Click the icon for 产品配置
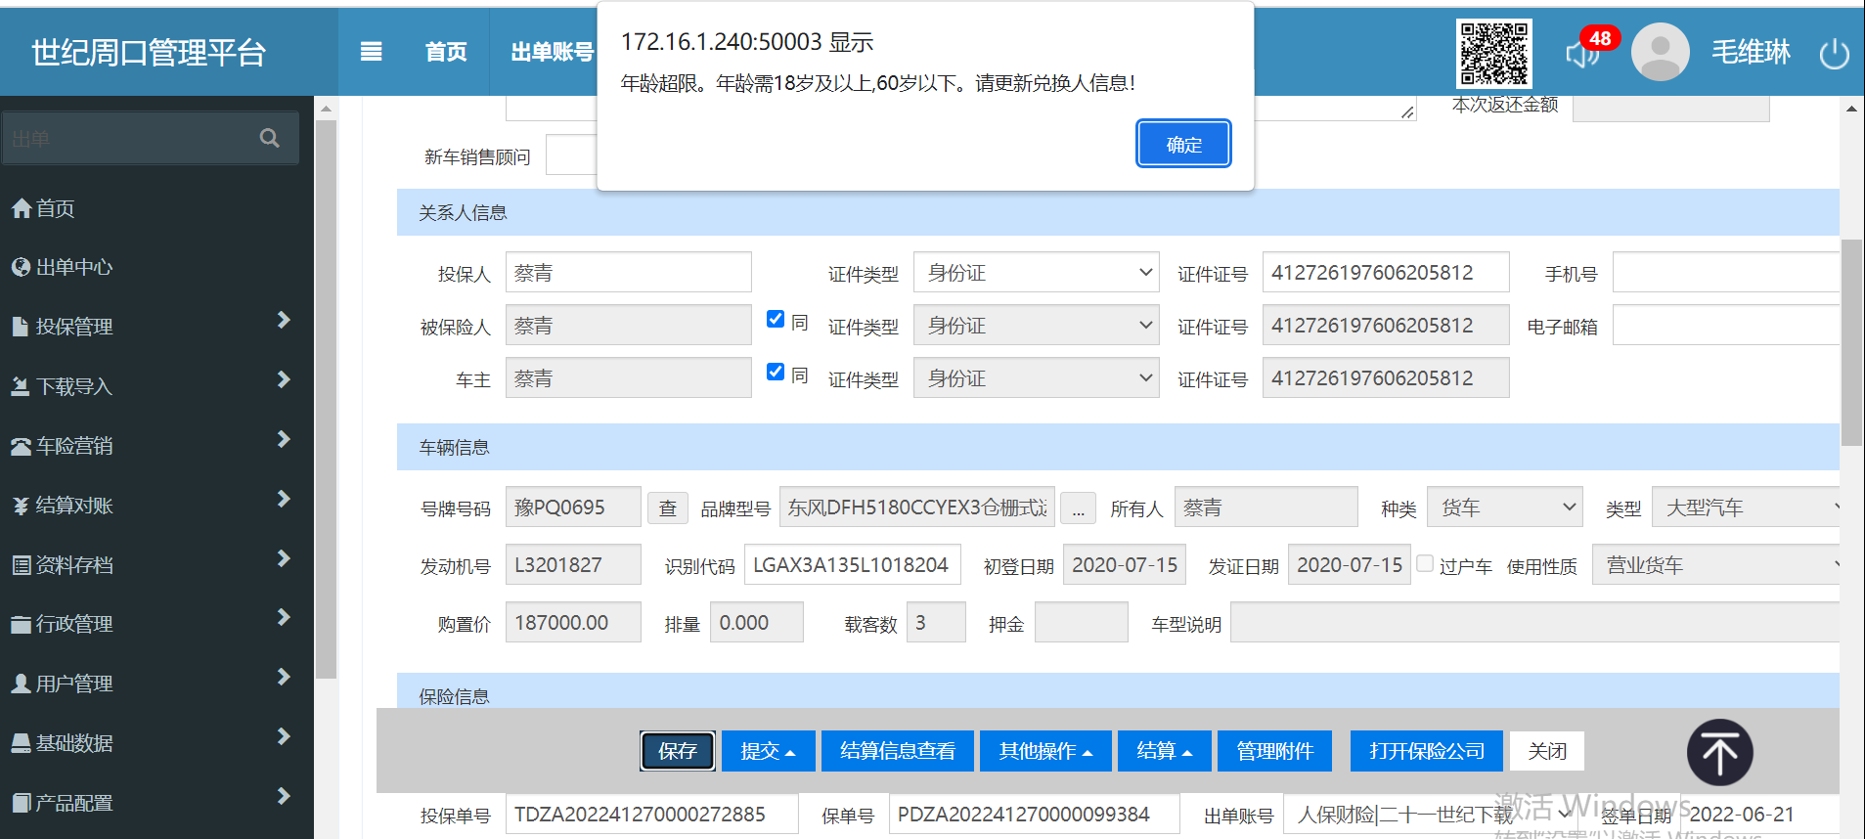The width and height of the screenshot is (1865, 839). click(x=22, y=803)
